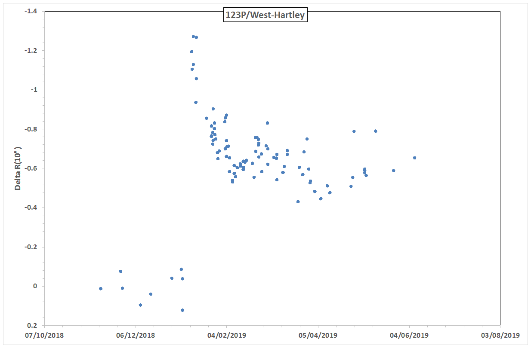The image size is (531, 348).
Task: Select the -0.8 y-axis tick label
Action: [32, 129]
